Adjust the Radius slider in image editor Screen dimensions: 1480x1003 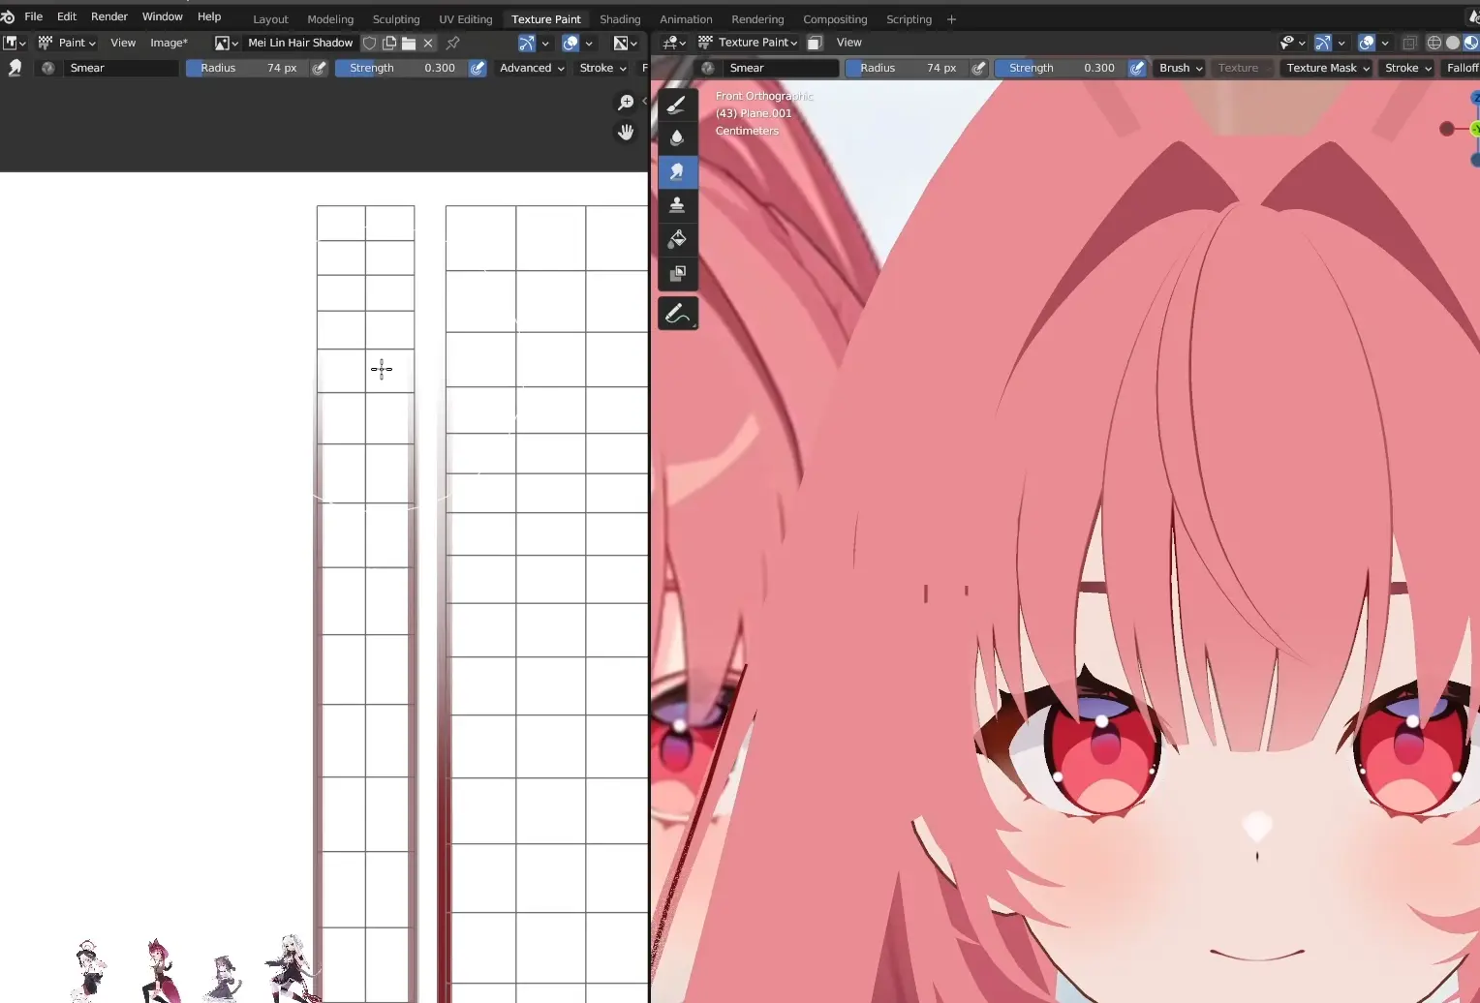pos(247,68)
